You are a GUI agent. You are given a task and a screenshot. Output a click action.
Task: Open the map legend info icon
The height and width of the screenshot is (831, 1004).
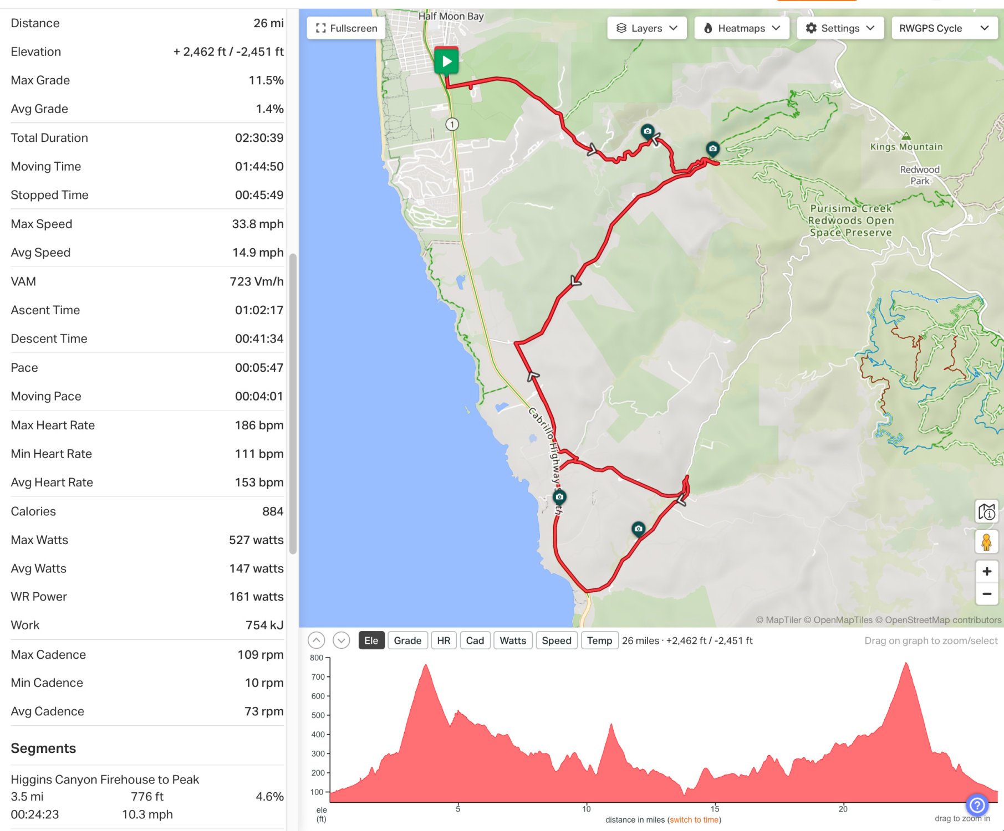(987, 512)
